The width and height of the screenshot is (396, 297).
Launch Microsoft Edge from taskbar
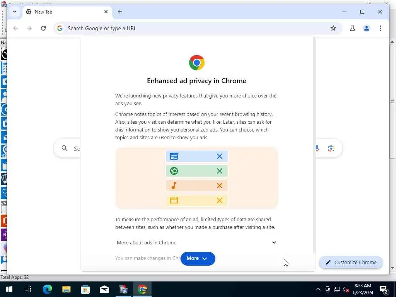click(48, 289)
